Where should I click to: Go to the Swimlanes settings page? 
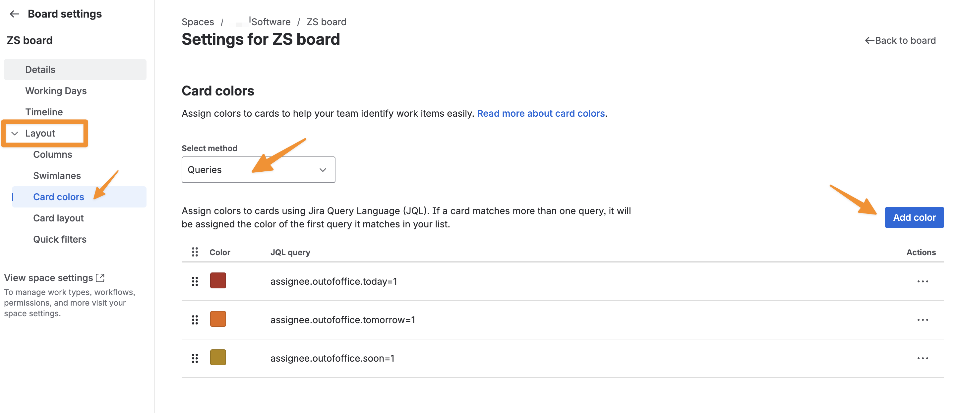[57, 176]
